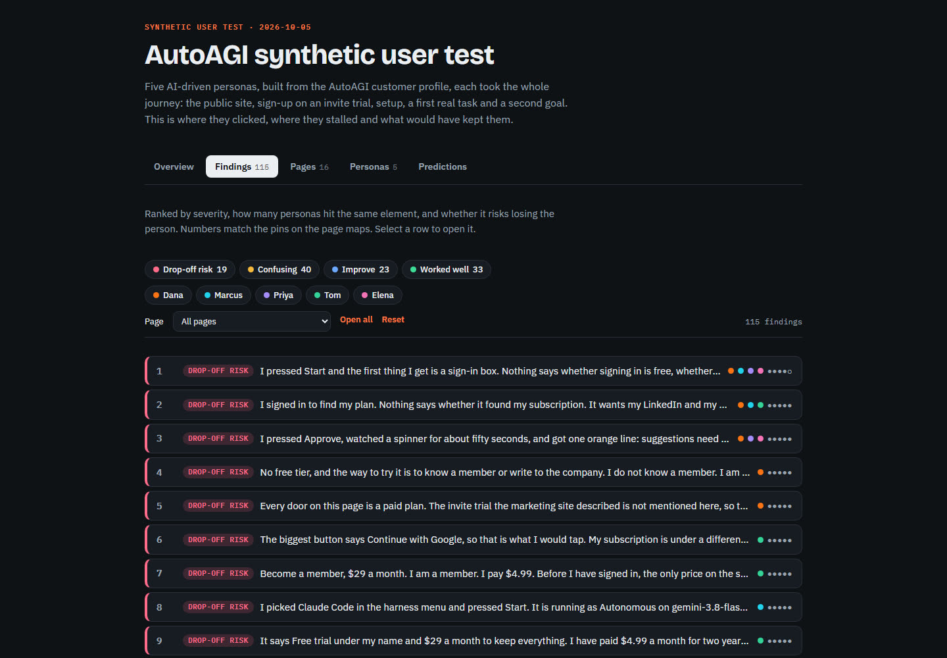Click the severity dots in row 1

coord(780,372)
